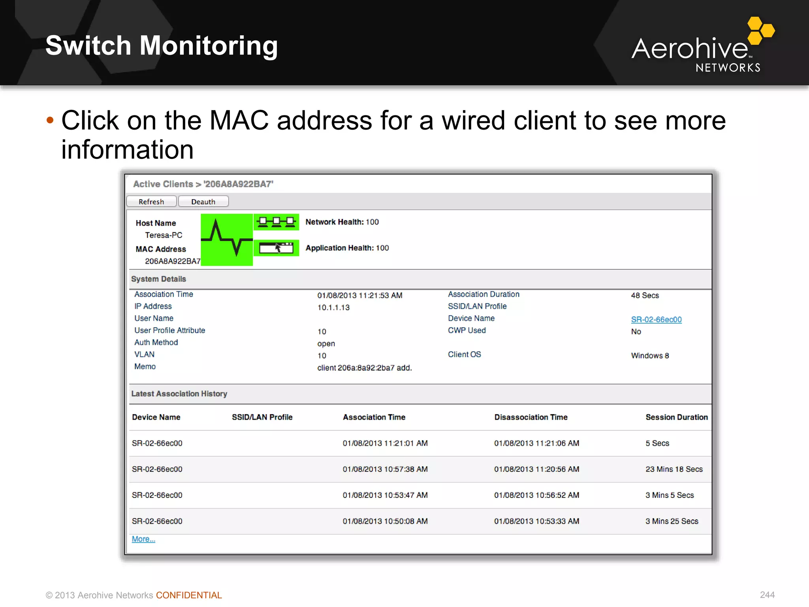Select the host name Teresa-PC
The image size is (809, 607).
point(164,235)
